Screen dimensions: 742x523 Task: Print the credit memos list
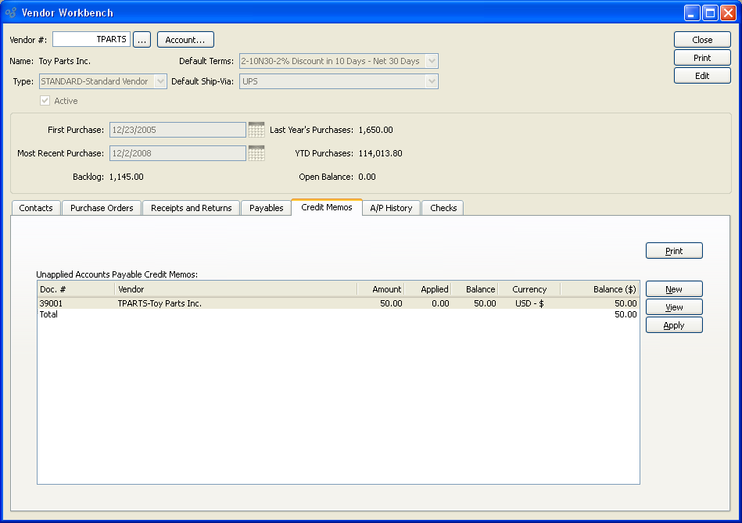pos(674,251)
